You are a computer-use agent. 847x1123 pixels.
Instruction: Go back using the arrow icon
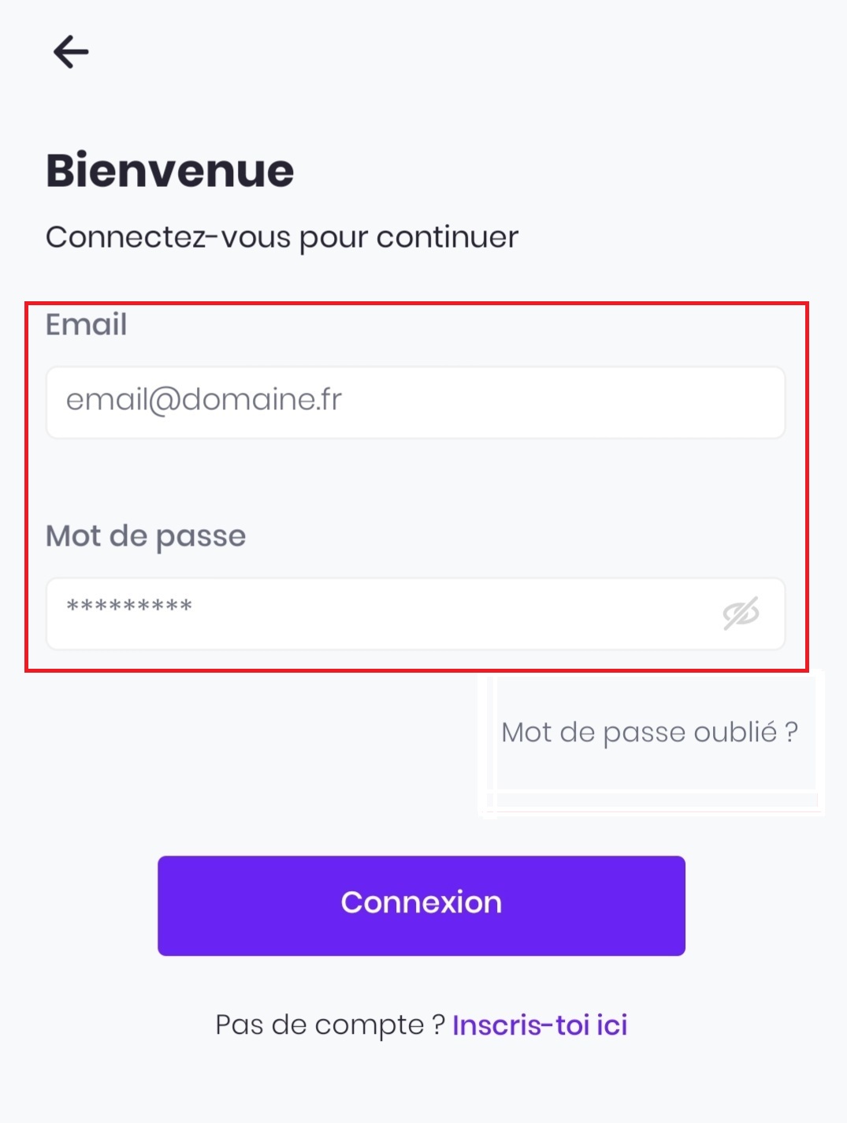coord(71,52)
